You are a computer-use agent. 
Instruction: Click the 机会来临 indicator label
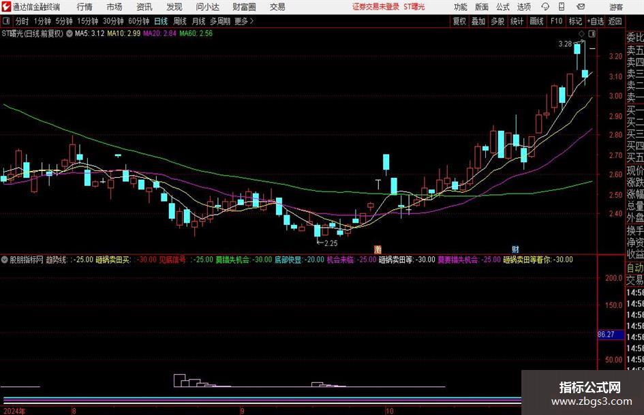[x=341, y=260]
